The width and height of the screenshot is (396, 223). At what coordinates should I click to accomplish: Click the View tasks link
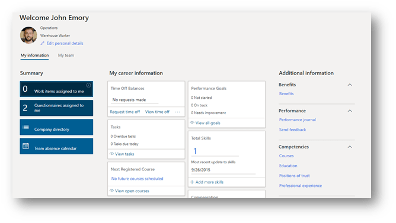point(124,154)
